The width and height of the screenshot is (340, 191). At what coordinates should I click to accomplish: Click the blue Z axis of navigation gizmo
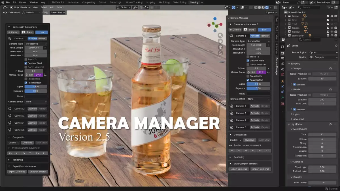(215, 19)
